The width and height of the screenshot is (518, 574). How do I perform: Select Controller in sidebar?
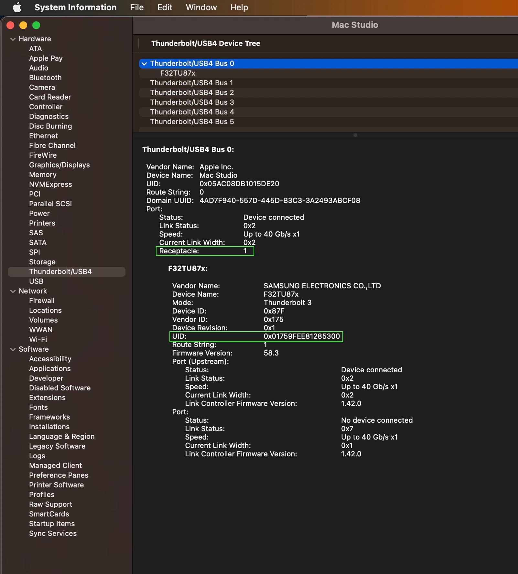coord(46,107)
